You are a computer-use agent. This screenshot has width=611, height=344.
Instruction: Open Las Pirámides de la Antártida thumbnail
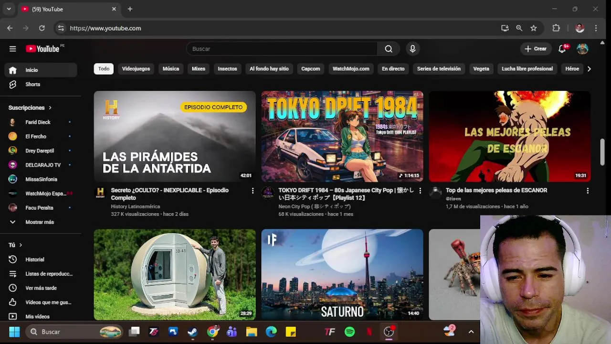[175, 136]
